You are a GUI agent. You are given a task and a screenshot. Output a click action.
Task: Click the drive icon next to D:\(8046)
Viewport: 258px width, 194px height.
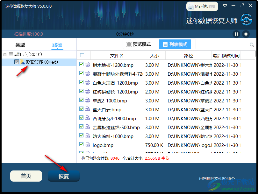pos(17,54)
